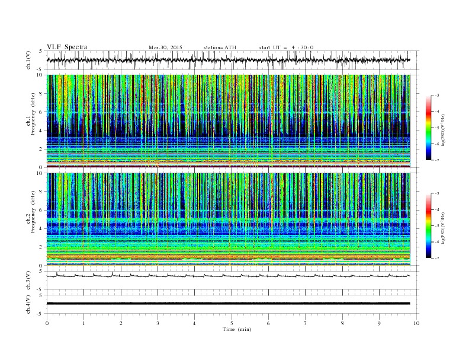469x363 pixels.
Task: Click the "-4" label on ch.2 colorbar
Action: (437, 209)
